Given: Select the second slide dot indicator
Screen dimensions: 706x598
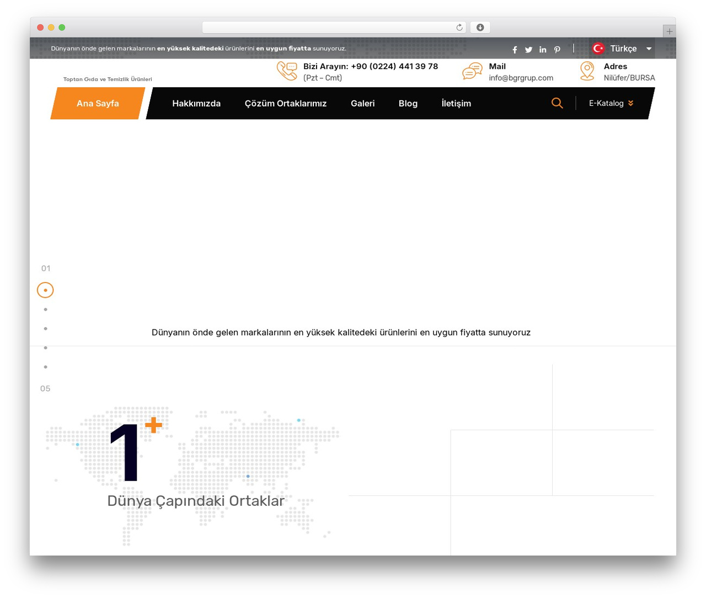Looking at the screenshot, I should pos(45,309).
